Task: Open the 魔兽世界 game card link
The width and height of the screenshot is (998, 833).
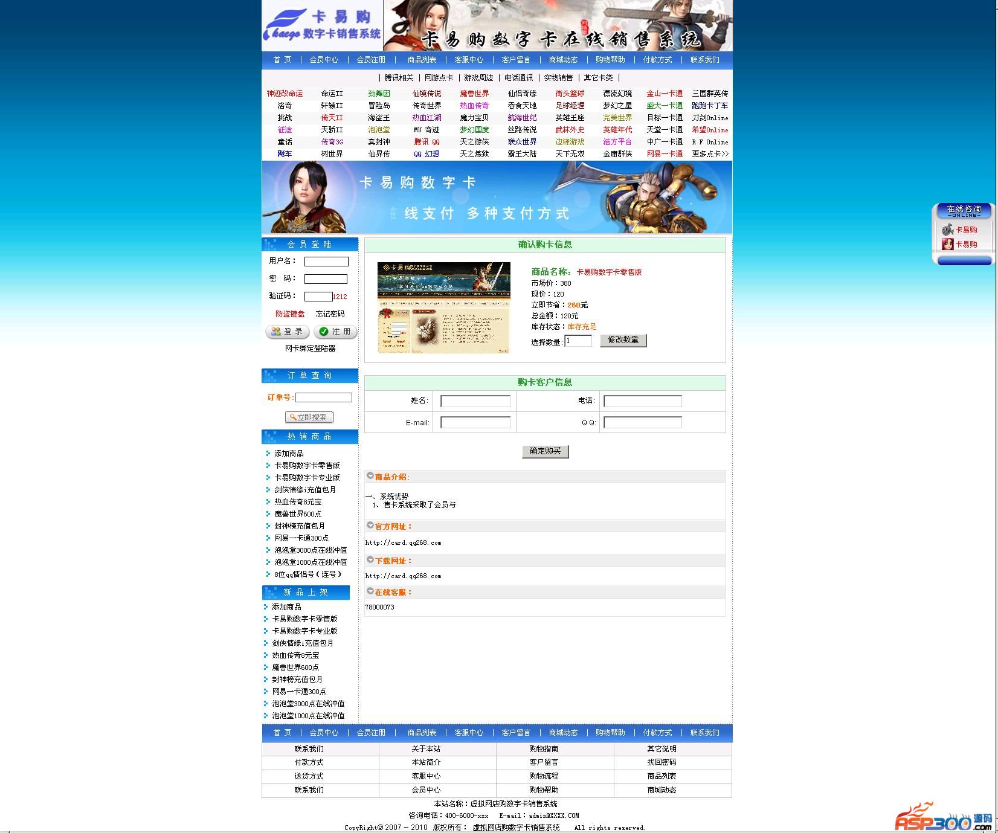Action: (x=474, y=94)
